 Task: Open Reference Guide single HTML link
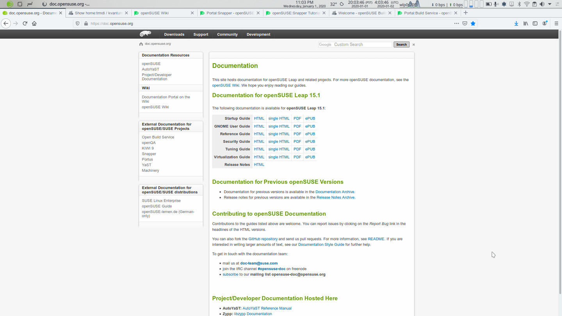pyautogui.click(x=279, y=134)
